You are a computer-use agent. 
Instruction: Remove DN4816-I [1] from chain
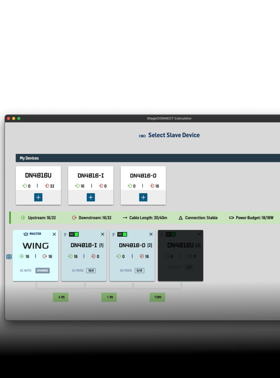tap(103, 234)
